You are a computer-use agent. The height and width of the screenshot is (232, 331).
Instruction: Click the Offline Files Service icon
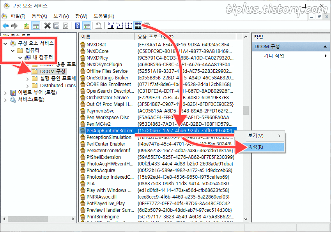83,71
